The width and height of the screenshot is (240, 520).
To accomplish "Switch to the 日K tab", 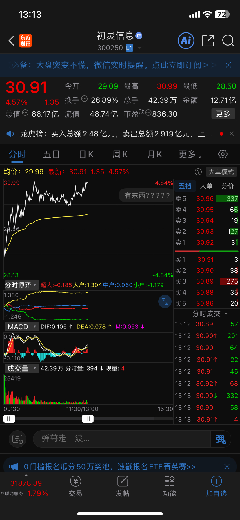I will pos(86,154).
